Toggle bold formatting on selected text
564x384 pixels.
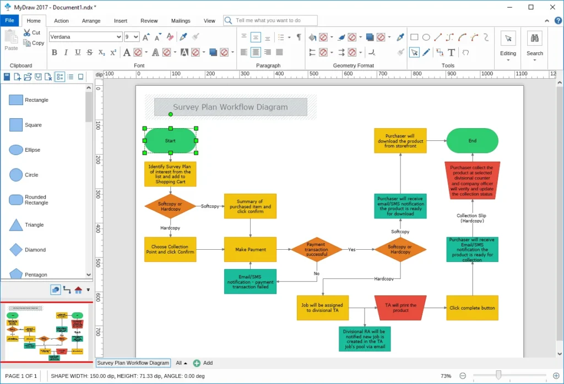tap(55, 51)
